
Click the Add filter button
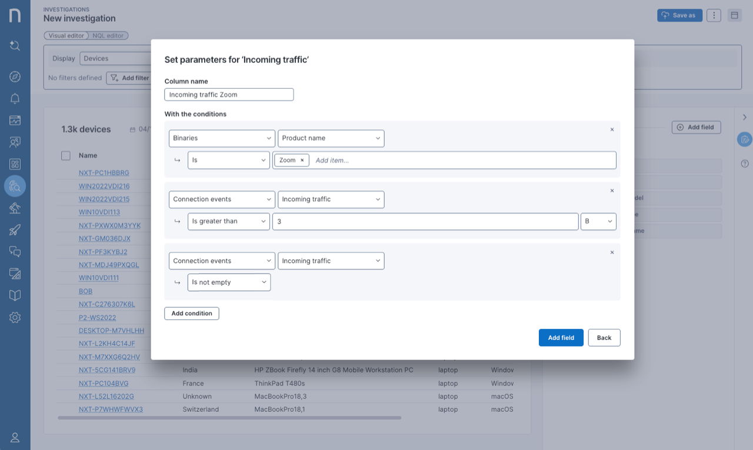pos(130,78)
